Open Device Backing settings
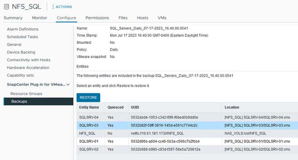 pyautogui.click(x=21, y=52)
